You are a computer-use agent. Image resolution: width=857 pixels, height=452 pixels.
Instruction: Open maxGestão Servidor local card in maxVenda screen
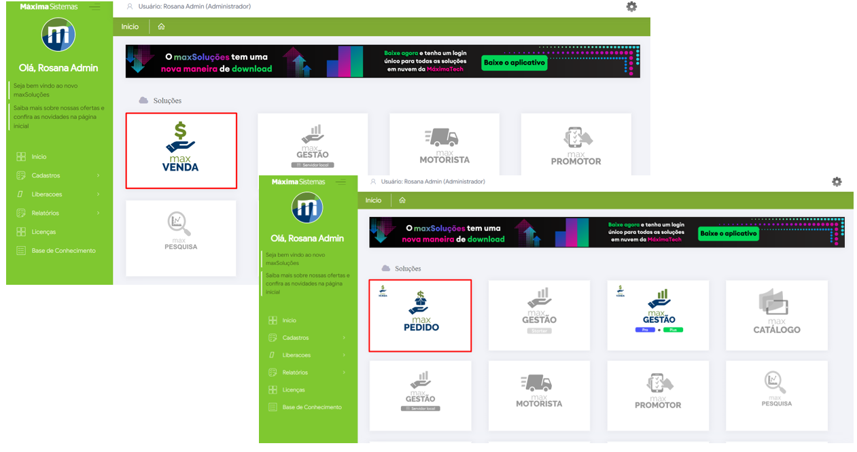[313, 144]
